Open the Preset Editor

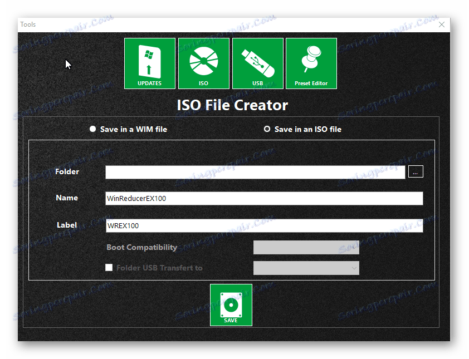tap(311, 63)
